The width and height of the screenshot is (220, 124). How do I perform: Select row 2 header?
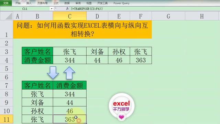click(x=7, y=43)
